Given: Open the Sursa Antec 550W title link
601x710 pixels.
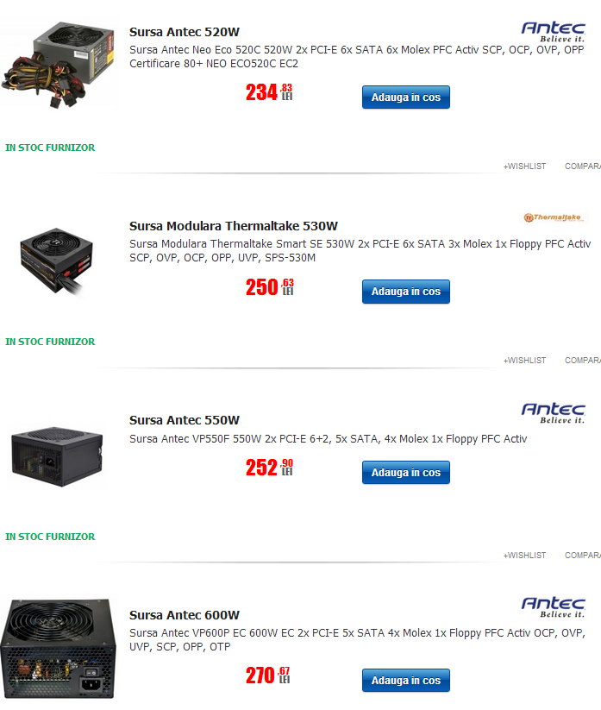Looking at the screenshot, I should [x=185, y=420].
